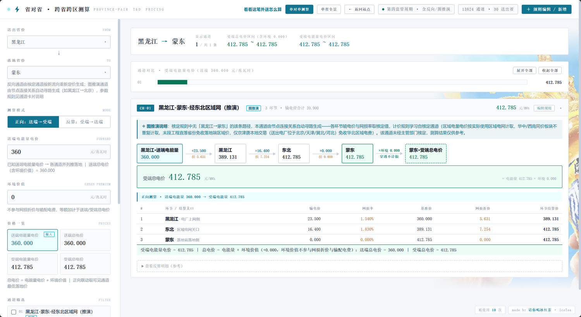Click the 看看这笔外送怎么算 link

(x=263, y=9)
